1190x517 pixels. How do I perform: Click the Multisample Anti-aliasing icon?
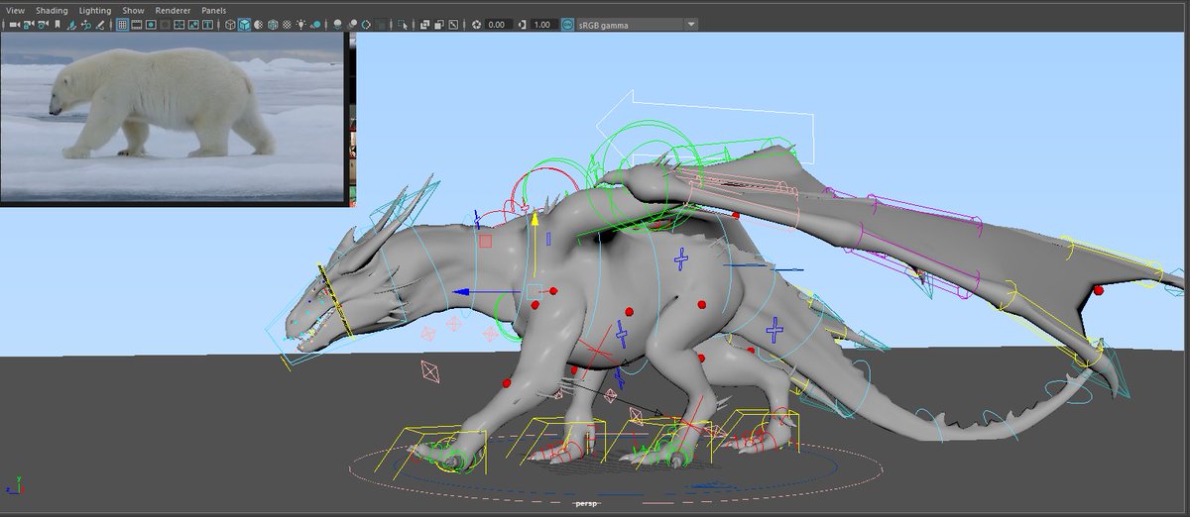366,24
